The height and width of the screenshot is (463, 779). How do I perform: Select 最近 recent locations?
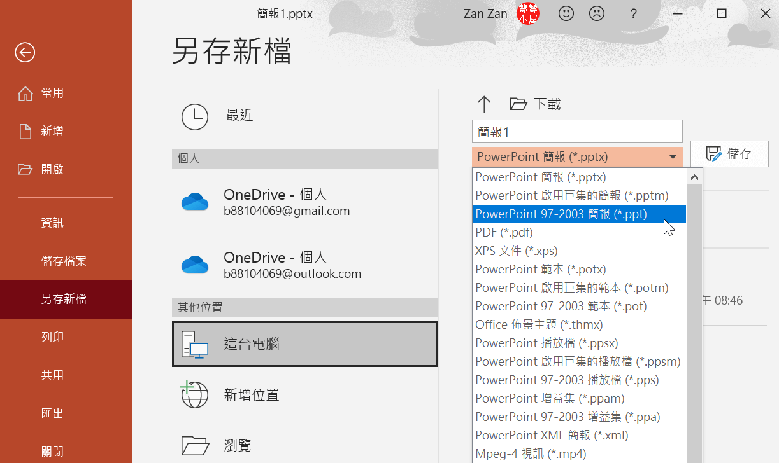tap(304, 116)
